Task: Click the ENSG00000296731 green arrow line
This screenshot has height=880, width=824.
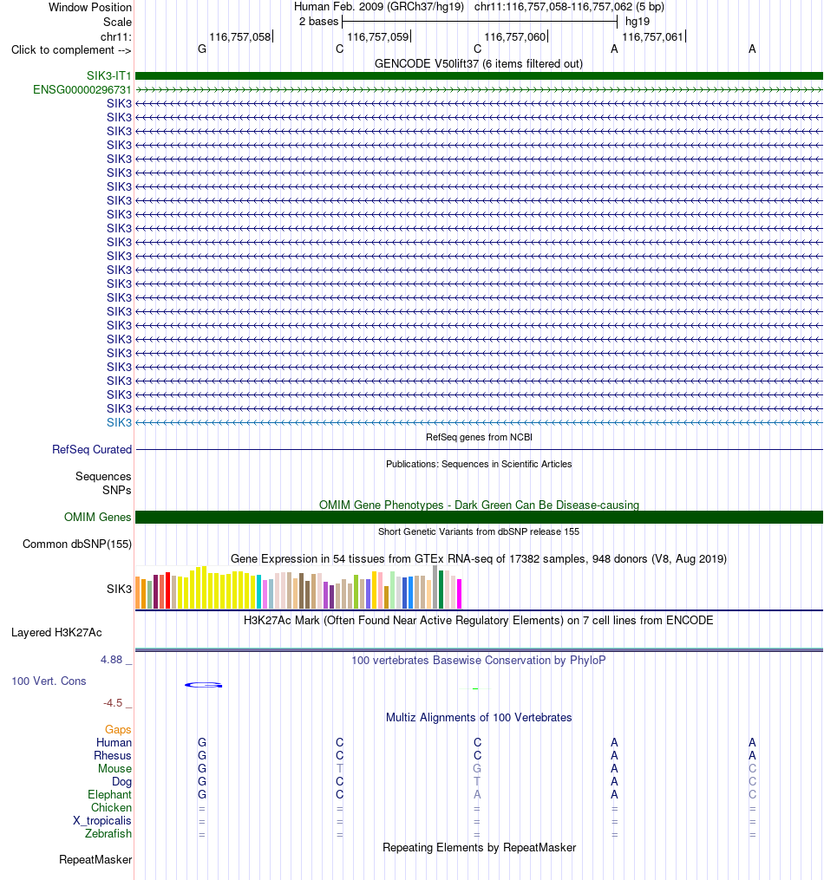Action: tap(479, 90)
